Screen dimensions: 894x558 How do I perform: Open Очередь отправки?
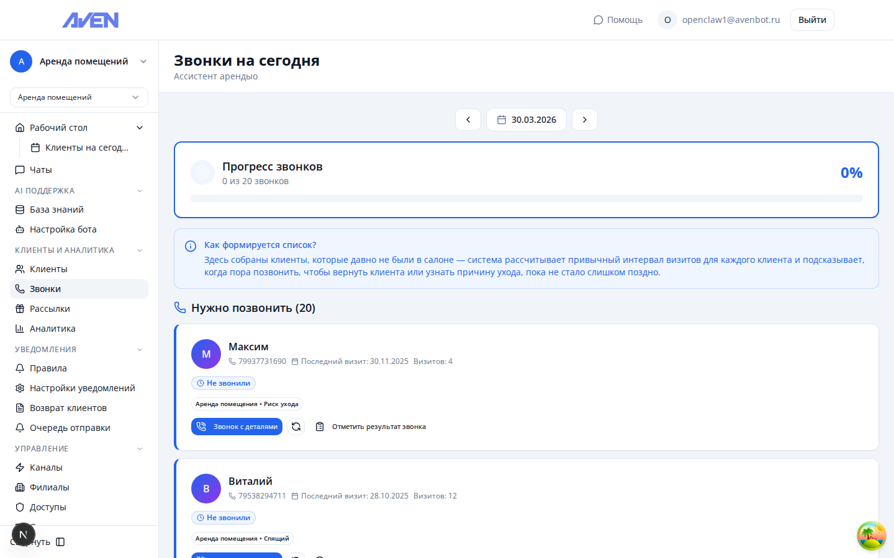(70, 427)
